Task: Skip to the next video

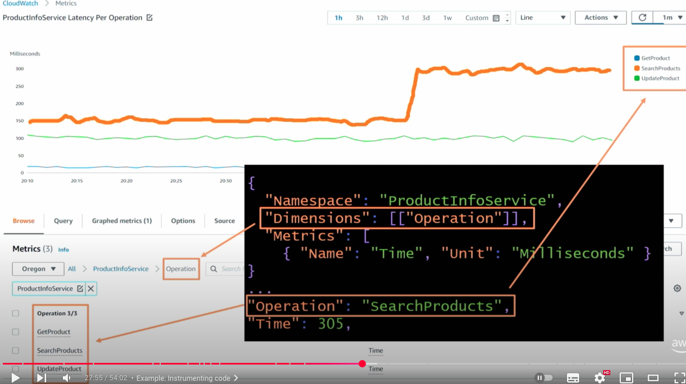Action: click(x=41, y=378)
